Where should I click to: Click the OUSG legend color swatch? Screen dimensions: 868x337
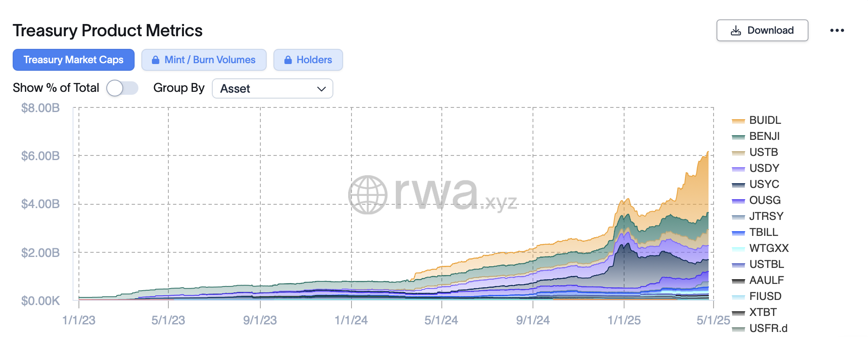[738, 201]
